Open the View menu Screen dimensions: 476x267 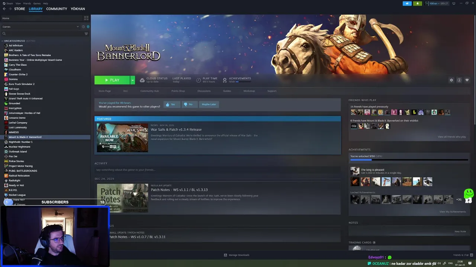18,3
